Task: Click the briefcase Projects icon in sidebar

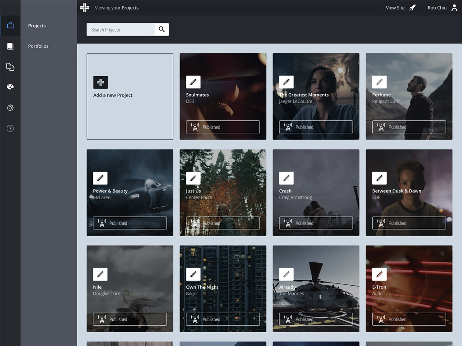Action: [10, 26]
